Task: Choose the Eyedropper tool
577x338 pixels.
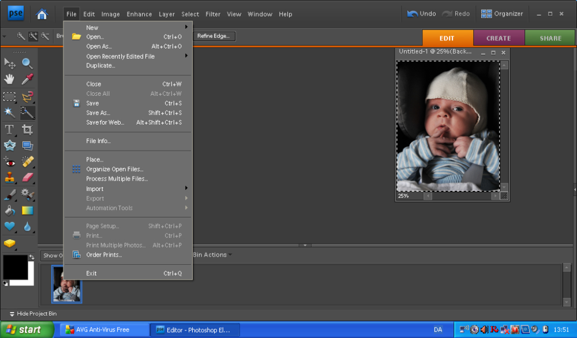Action: point(27,80)
